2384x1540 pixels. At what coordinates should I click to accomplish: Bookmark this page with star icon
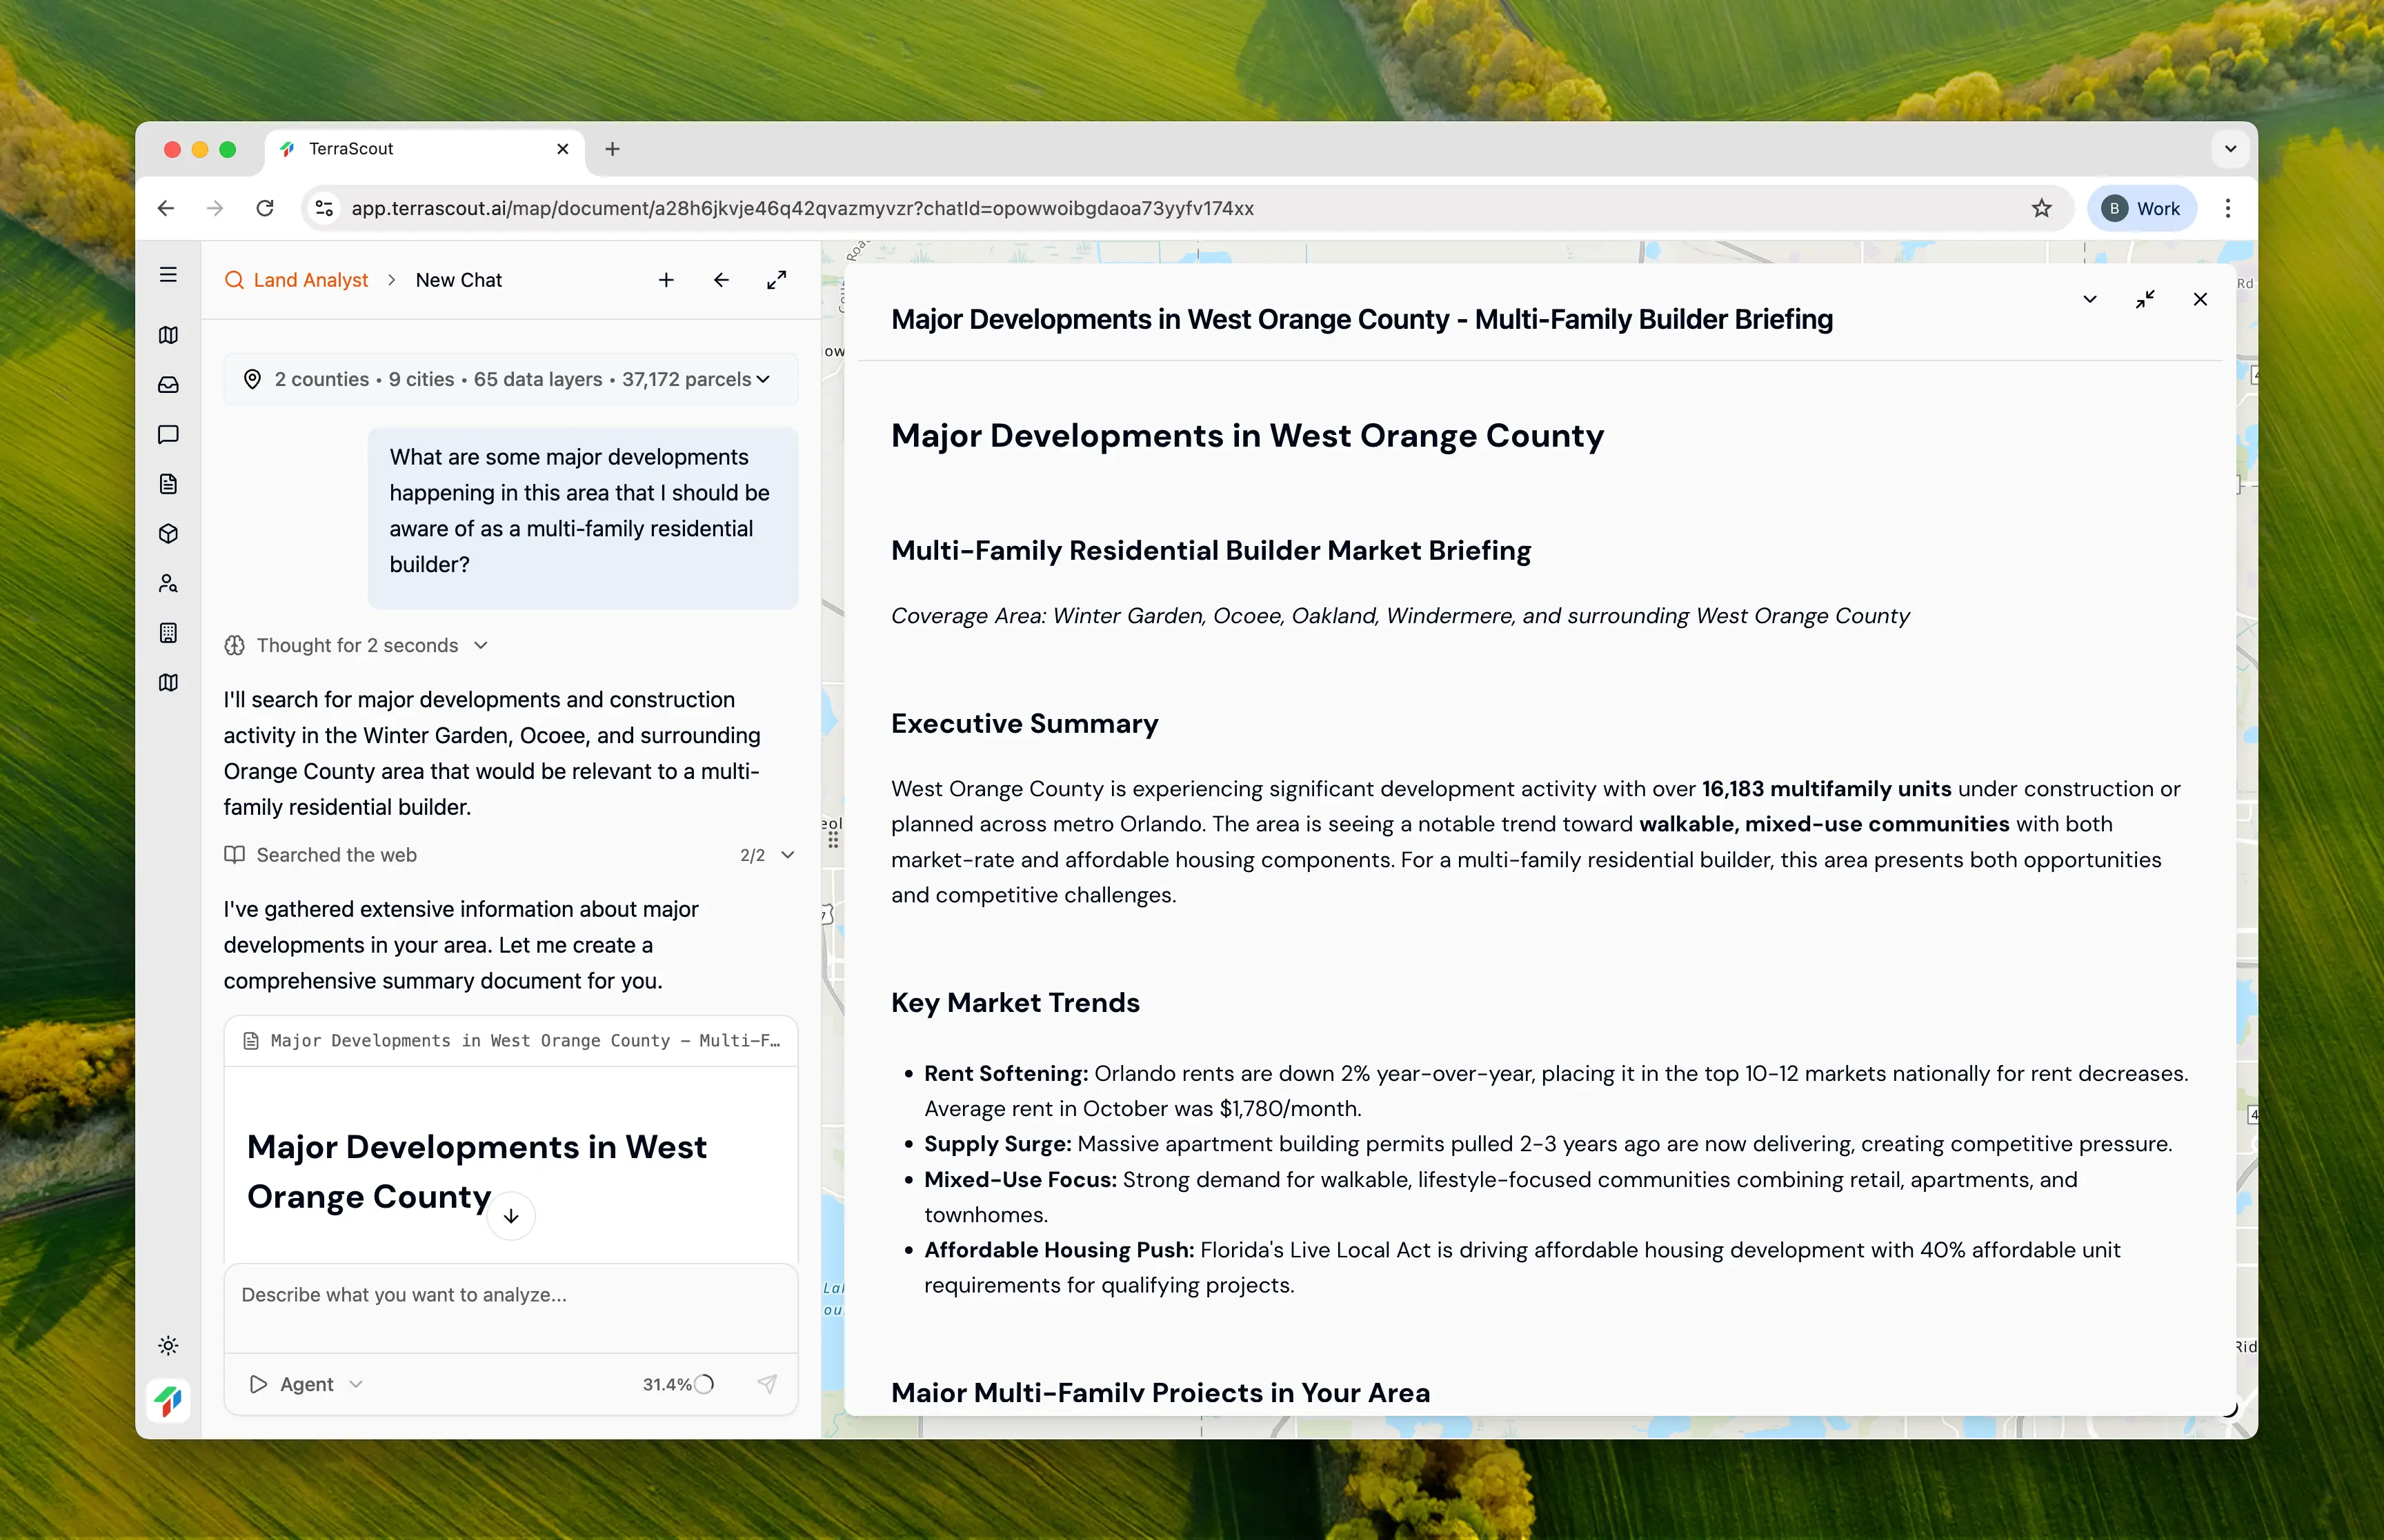pyautogui.click(x=2042, y=208)
